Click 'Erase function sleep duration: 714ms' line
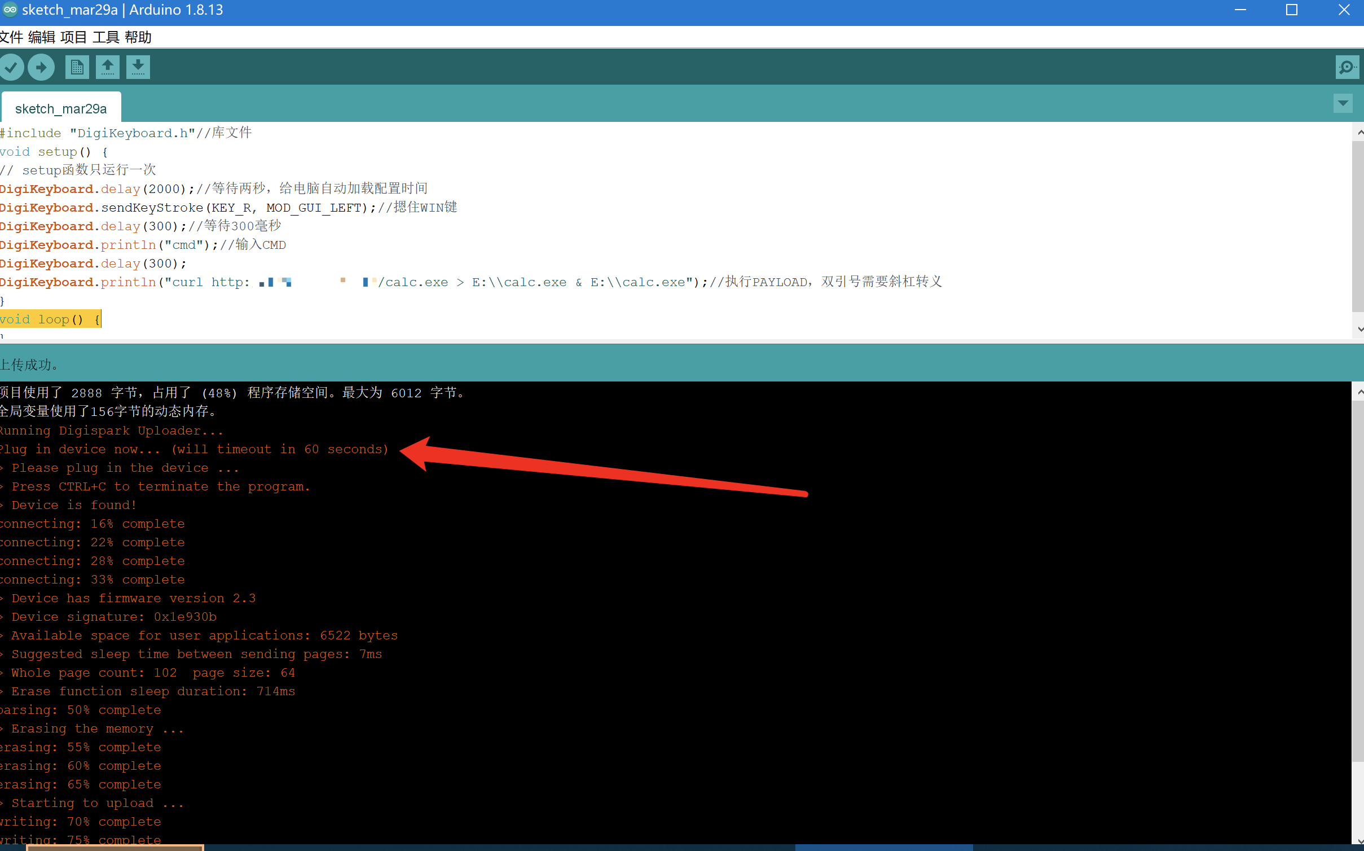Screen dimensions: 1364x851 (148, 691)
